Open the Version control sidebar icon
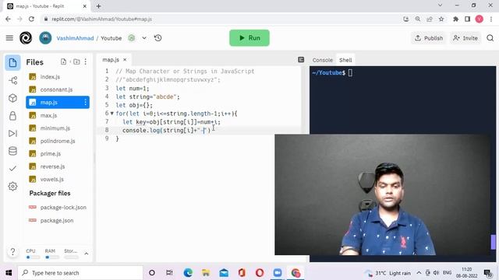 click(x=12, y=80)
